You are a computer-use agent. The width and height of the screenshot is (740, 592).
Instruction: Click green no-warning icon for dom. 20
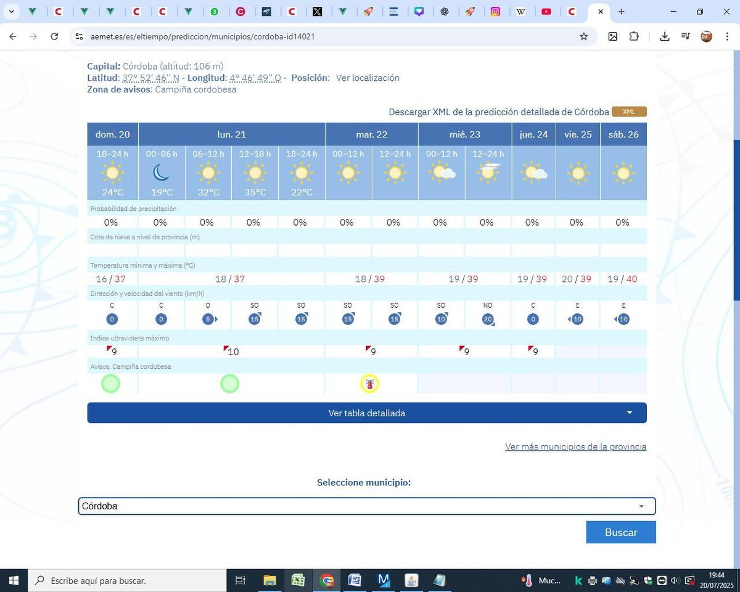[x=111, y=384]
